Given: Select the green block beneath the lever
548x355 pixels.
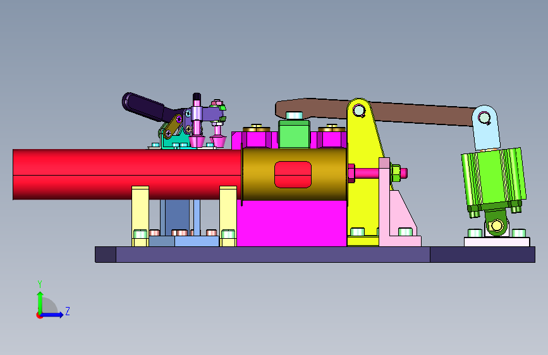Looking at the screenshot, I should [295, 133].
